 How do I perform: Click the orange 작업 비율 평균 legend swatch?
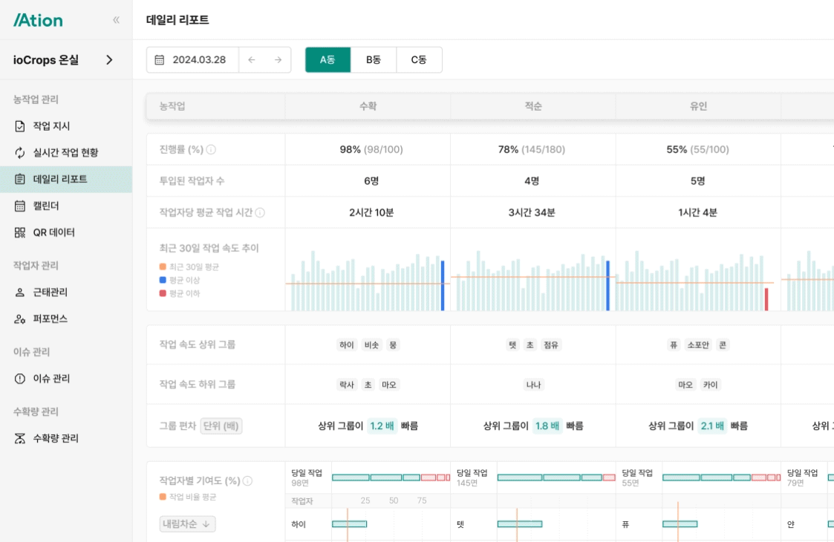163,497
